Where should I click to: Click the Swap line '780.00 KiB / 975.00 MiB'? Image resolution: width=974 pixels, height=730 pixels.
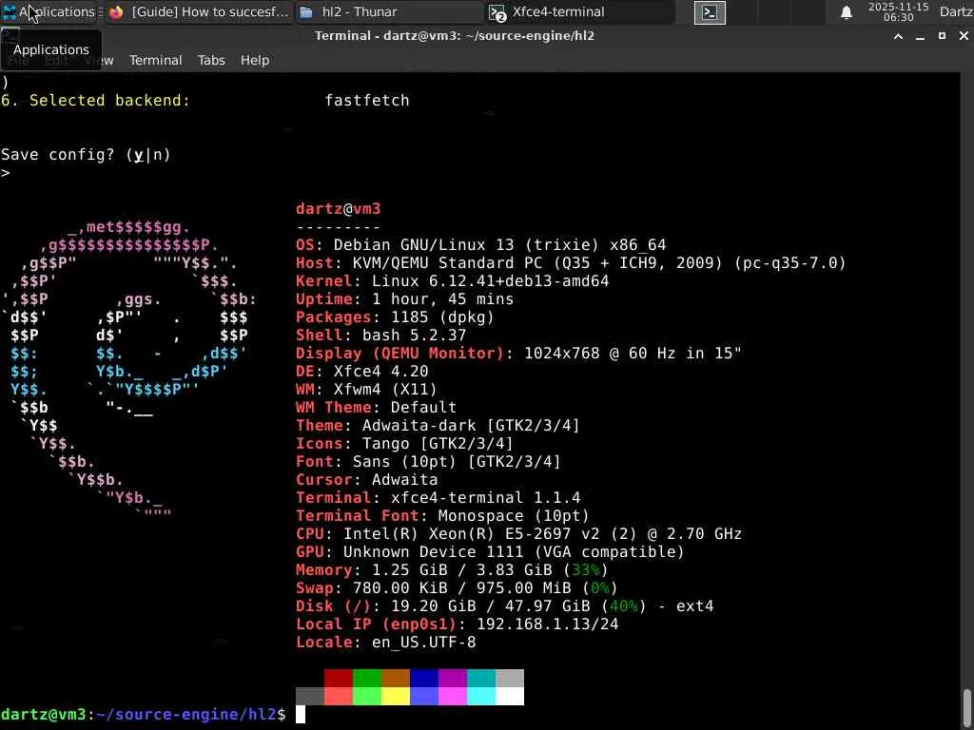457,587
